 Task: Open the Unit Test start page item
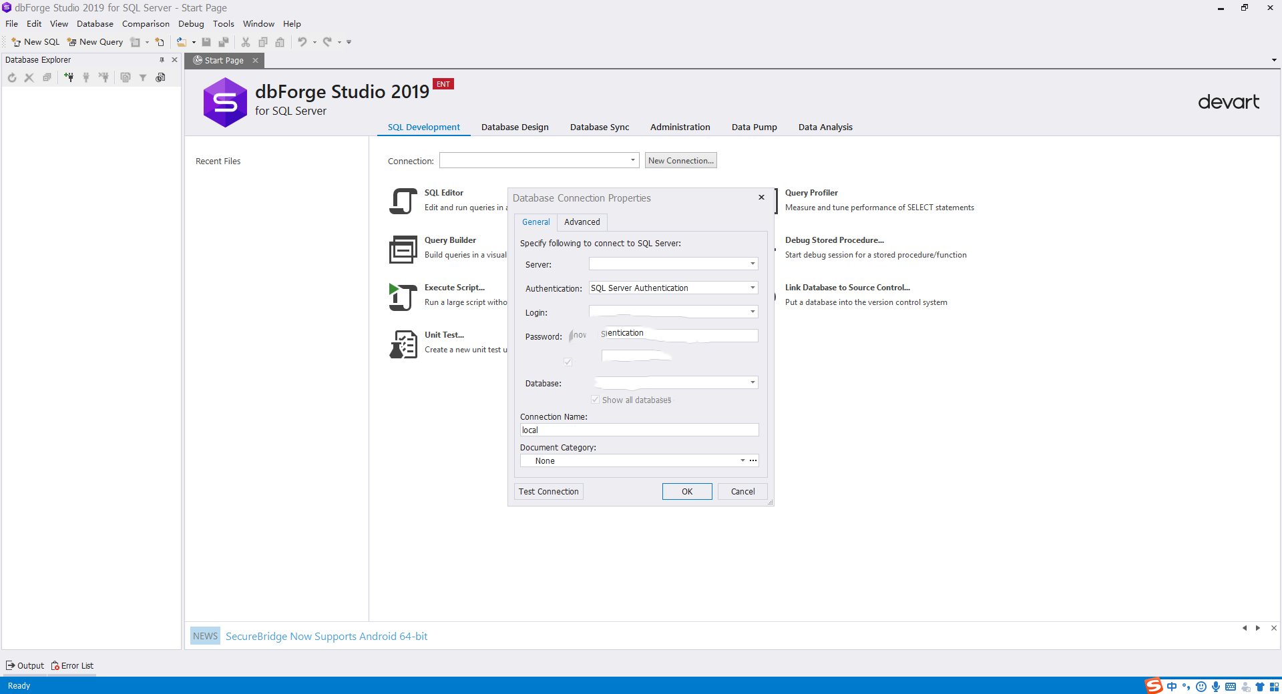tap(444, 335)
